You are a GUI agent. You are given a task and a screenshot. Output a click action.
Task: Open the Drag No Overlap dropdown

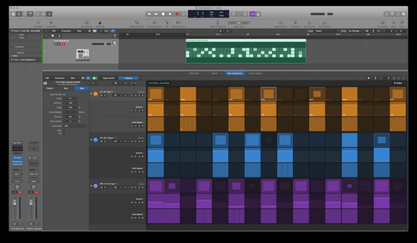tap(355, 31)
